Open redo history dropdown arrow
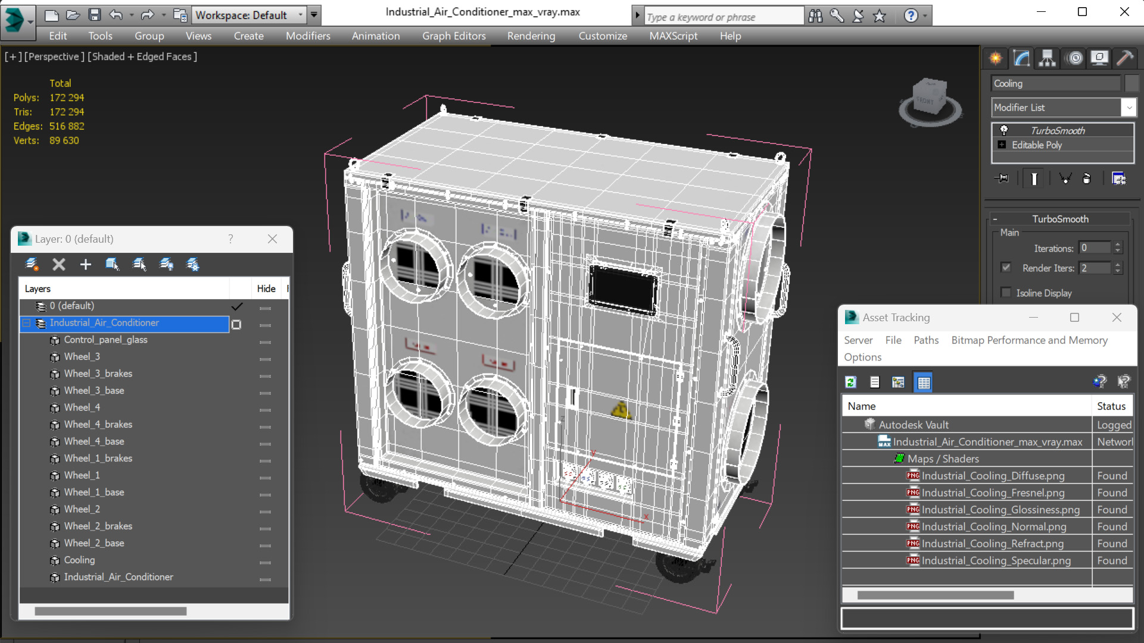Image resolution: width=1144 pixels, height=643 pixels. [163, 15]
